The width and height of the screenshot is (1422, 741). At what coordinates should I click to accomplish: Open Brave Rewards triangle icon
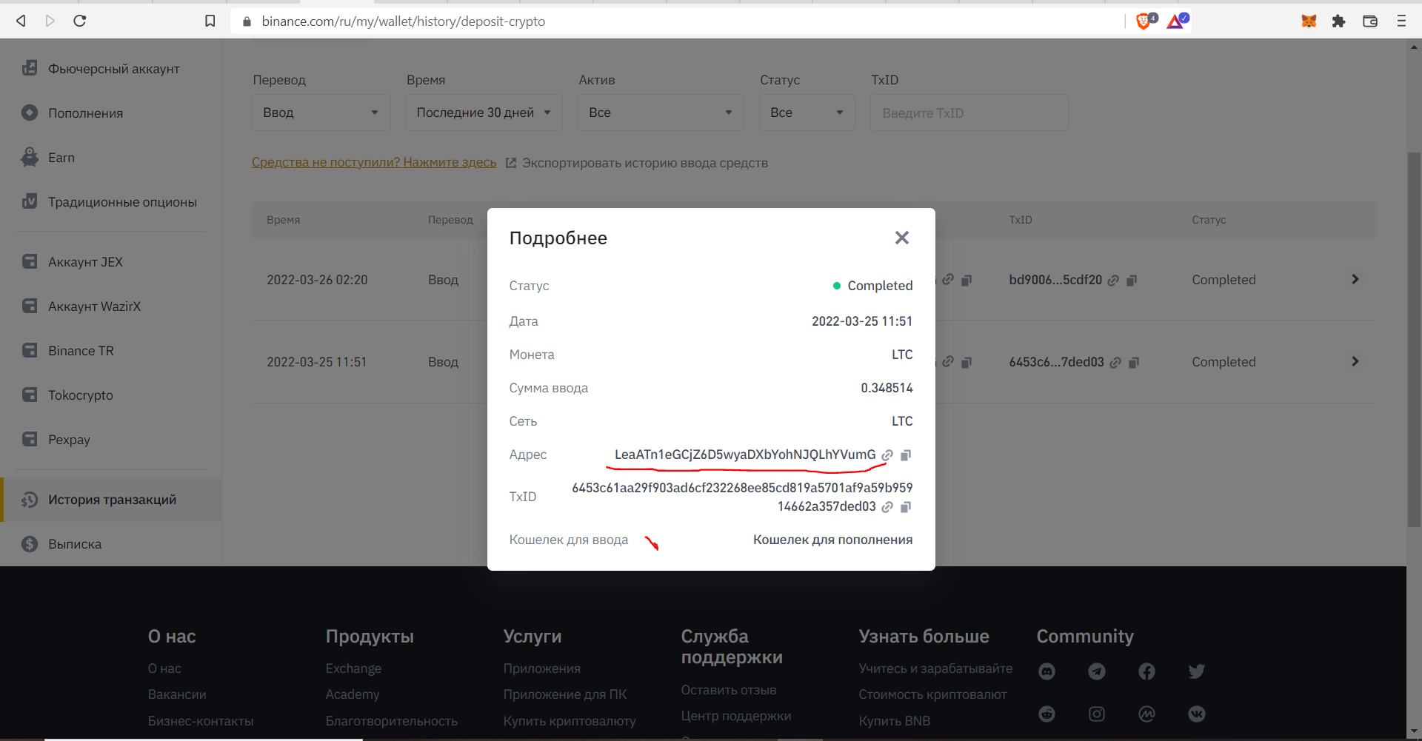tap(1177, 21)
